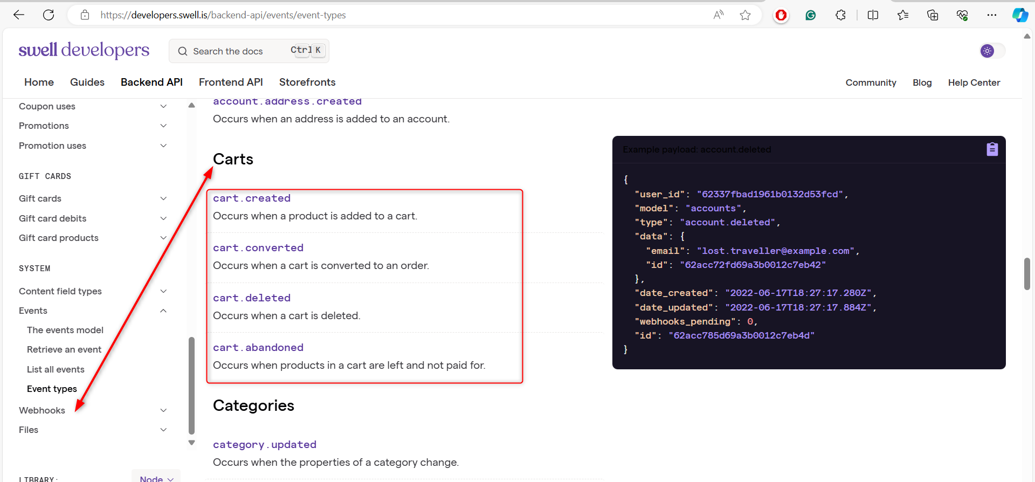Click the sidebar scrollbar thumb
The height and width of the screenshot is (482, 1035).
[x=191, y=385]
